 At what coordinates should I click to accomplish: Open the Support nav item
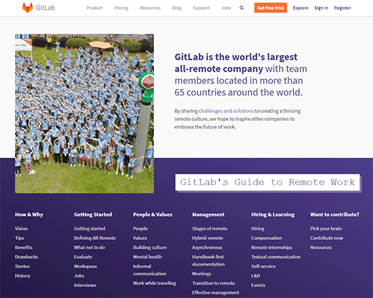pyautogui.click(x=201, y=8)
